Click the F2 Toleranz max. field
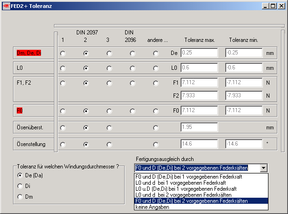The width and height of the screenshot is (288, 214). [x=199, y=95]
